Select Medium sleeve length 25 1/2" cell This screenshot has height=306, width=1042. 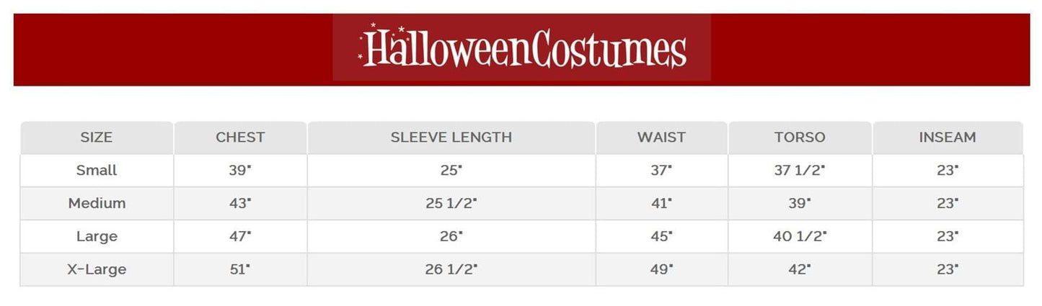pyautogui.click(x=451, y=203)
